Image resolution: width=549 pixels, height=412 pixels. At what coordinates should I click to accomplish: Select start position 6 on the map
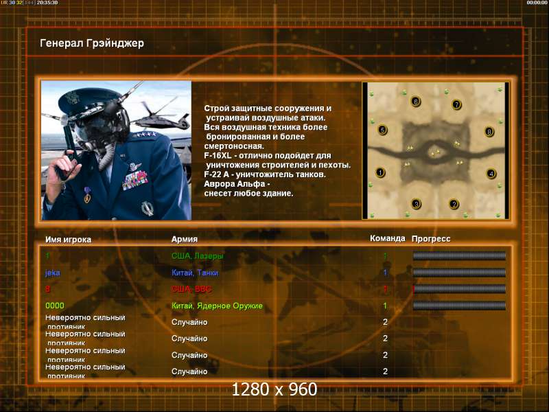coord(416,102)
